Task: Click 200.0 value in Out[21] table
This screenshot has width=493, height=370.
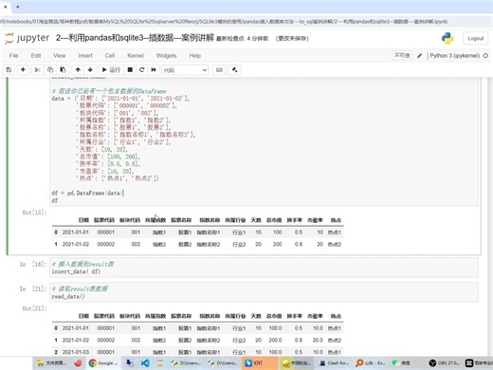Action: pyautogui.click(x=275, y=340)
